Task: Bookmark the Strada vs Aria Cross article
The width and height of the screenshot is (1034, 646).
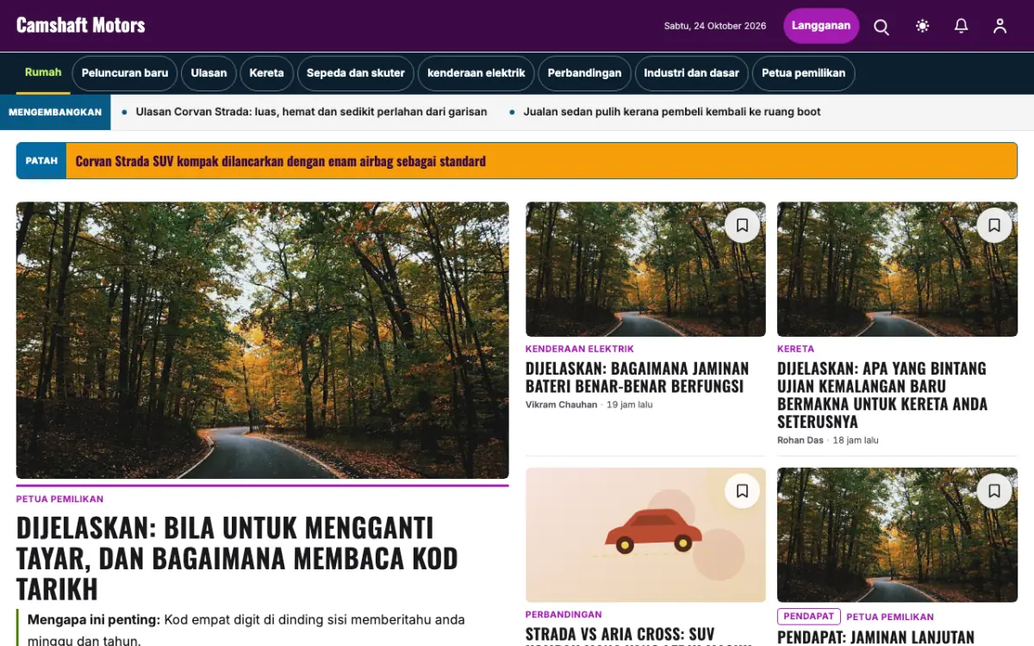Action: (742, 491)
